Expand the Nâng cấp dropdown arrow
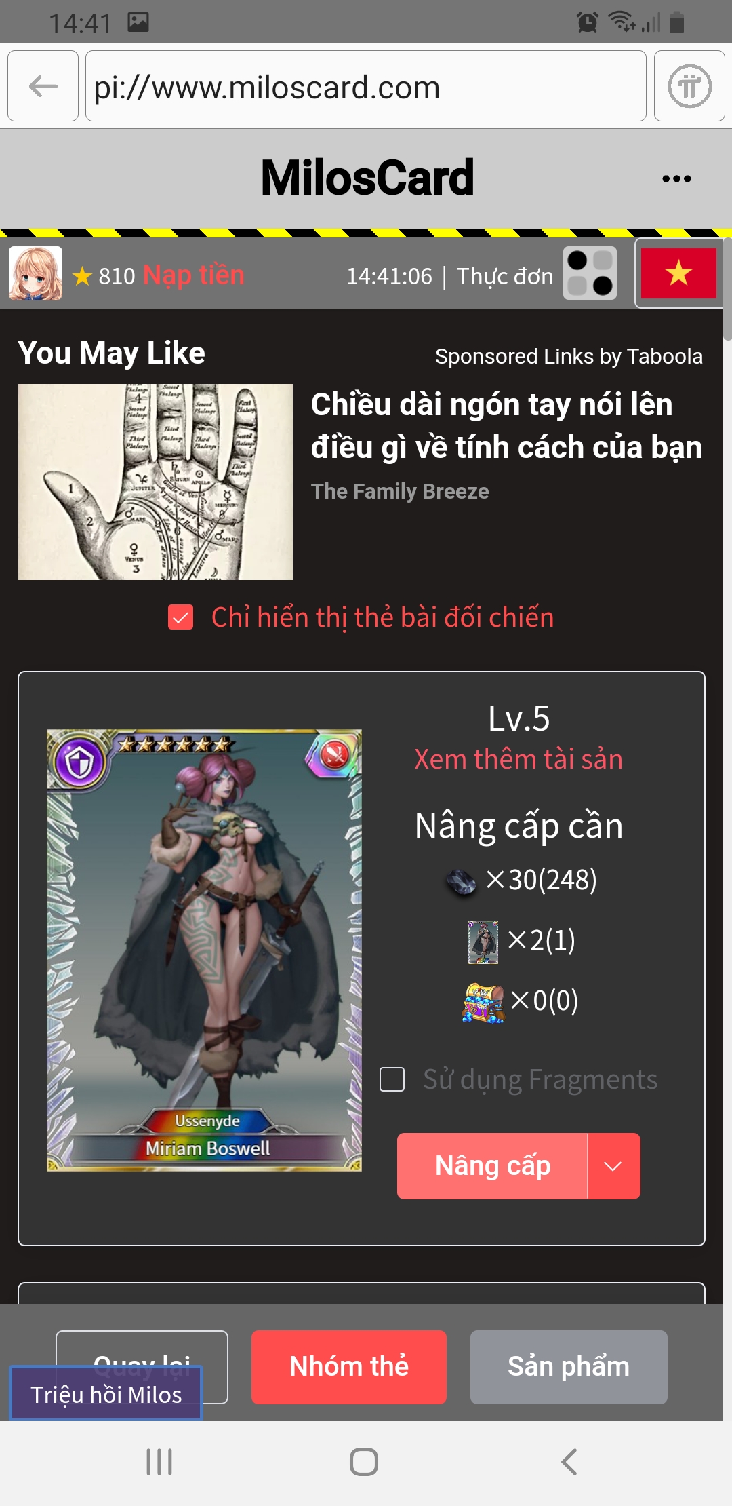The height and width of the screenshot is (1506, 732). 613,1166
